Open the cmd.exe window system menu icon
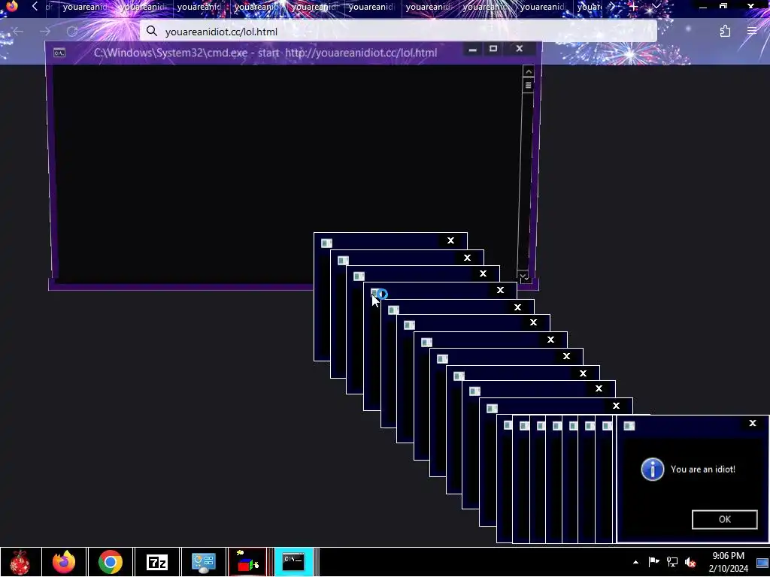Image resolution: width=770 pixels, height=577 pixels. tap(59, 53)
